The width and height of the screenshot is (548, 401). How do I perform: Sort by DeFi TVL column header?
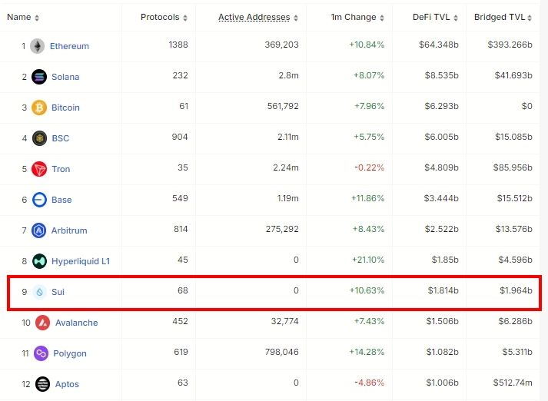coord(433,17)
